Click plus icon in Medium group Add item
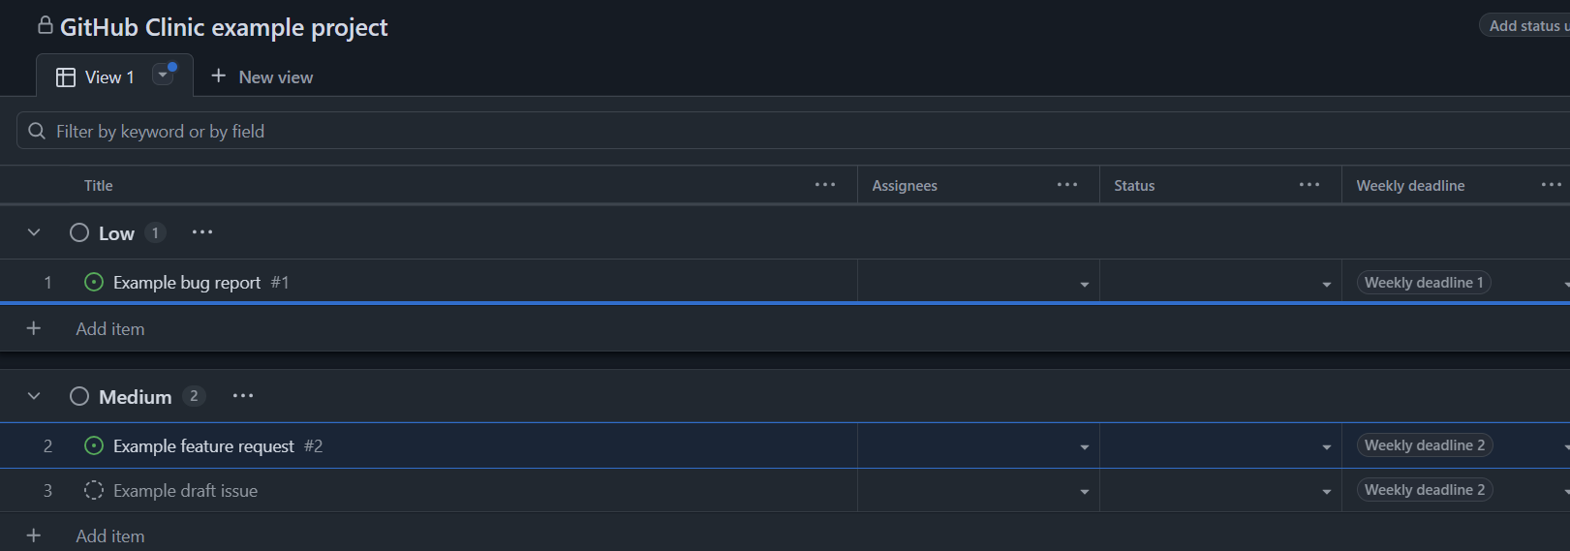This screenshot has height=551, width=1570. click(34, 536)
